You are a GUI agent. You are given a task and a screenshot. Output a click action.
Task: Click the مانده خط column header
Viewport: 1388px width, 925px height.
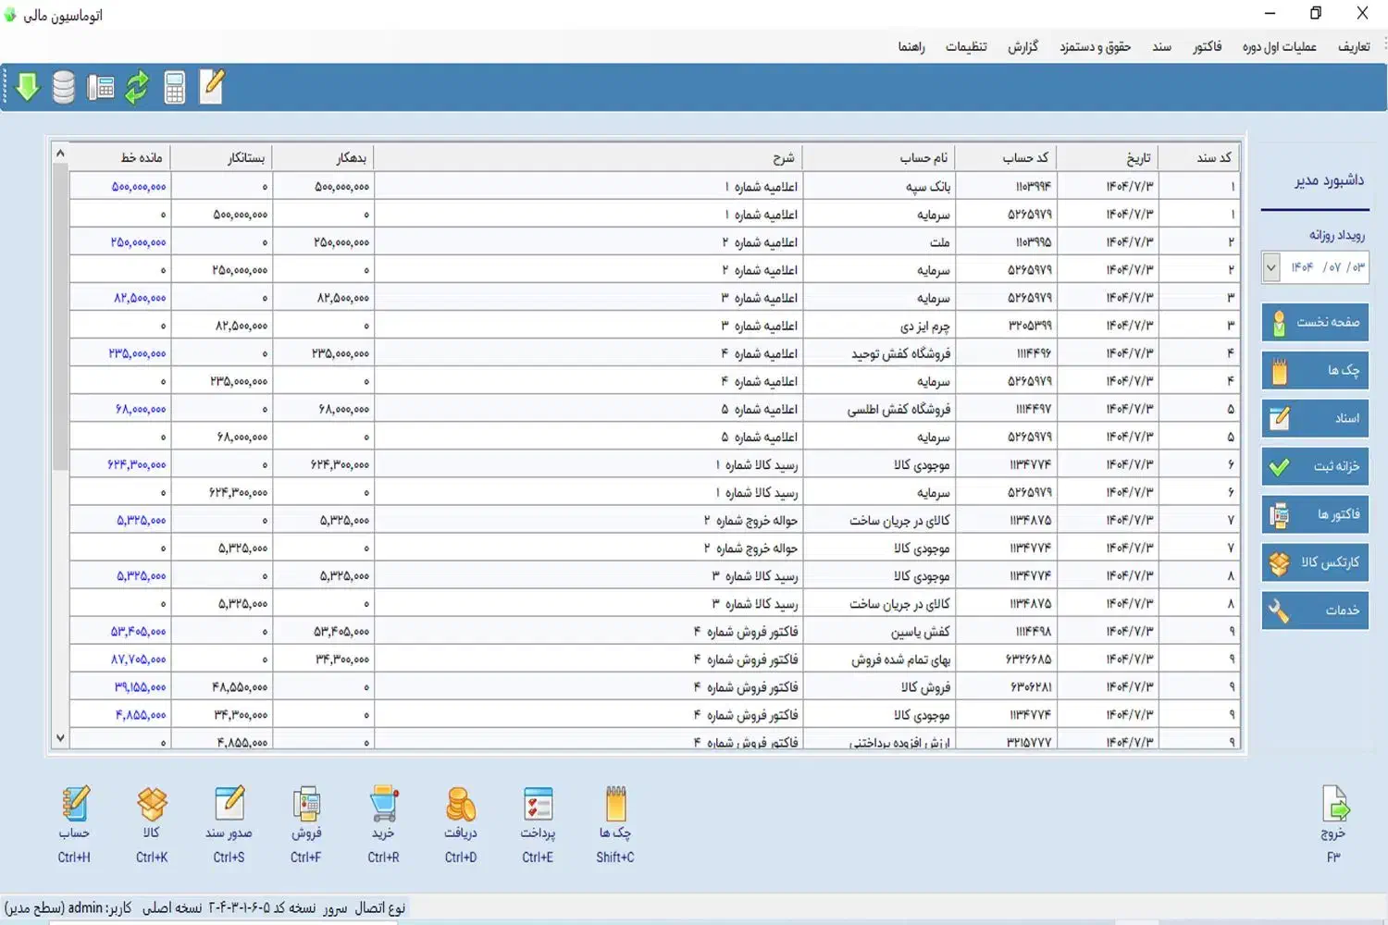pyautogui.click(x=142, y=157)
